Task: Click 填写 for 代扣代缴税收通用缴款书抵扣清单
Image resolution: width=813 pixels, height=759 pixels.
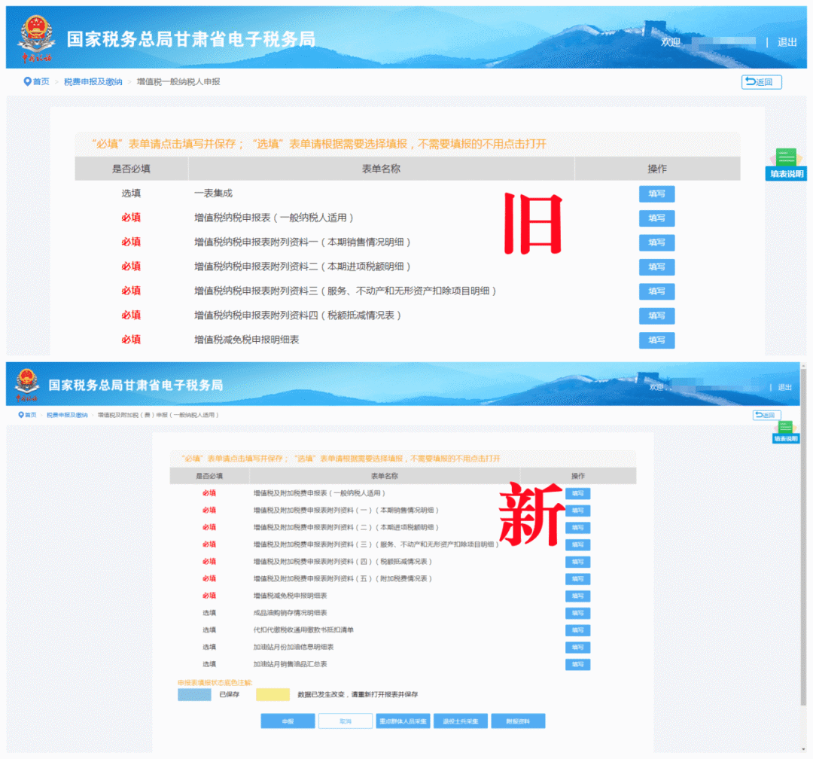Action: click(x=577, y=630)
